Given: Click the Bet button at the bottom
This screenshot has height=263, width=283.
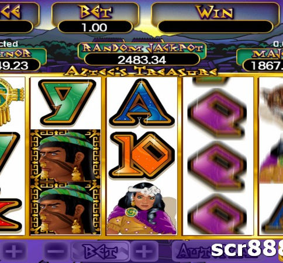Looking at the screenshot, I should coord(100,251).
